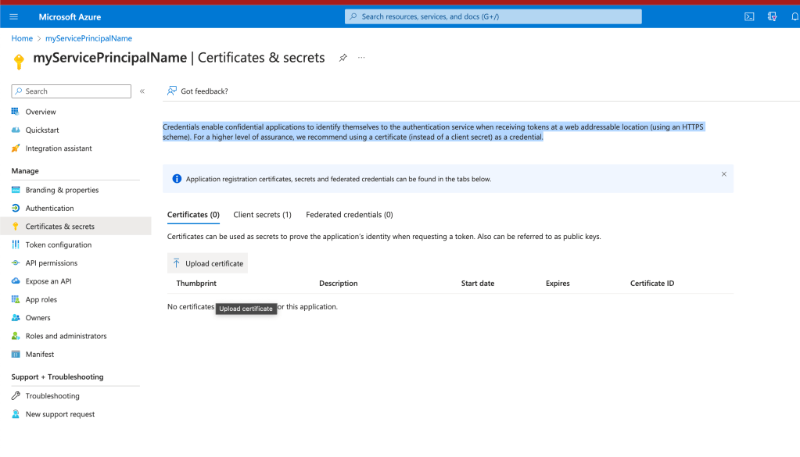The image size is (800, 457).
Task: Click the Branding & properties icon
Action: [16, 190]
